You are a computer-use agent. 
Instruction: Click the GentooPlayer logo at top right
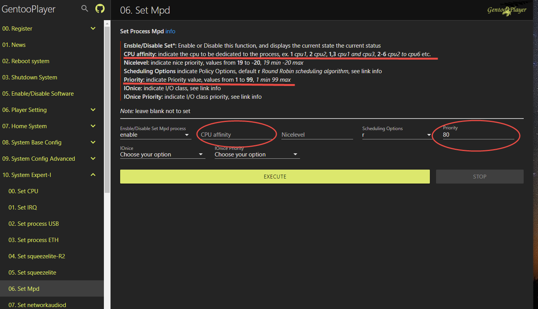click(507, 10)
